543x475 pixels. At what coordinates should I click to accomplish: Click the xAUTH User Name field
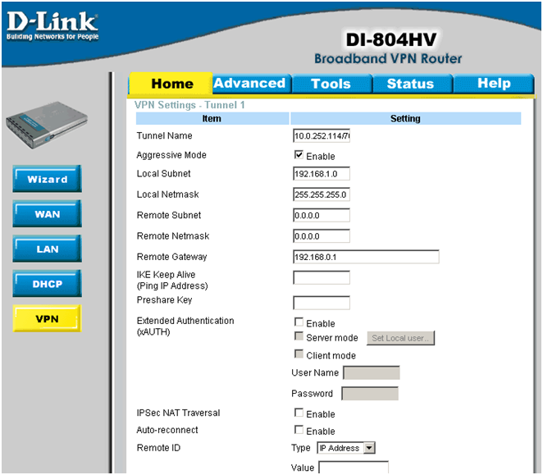point(372,372)
